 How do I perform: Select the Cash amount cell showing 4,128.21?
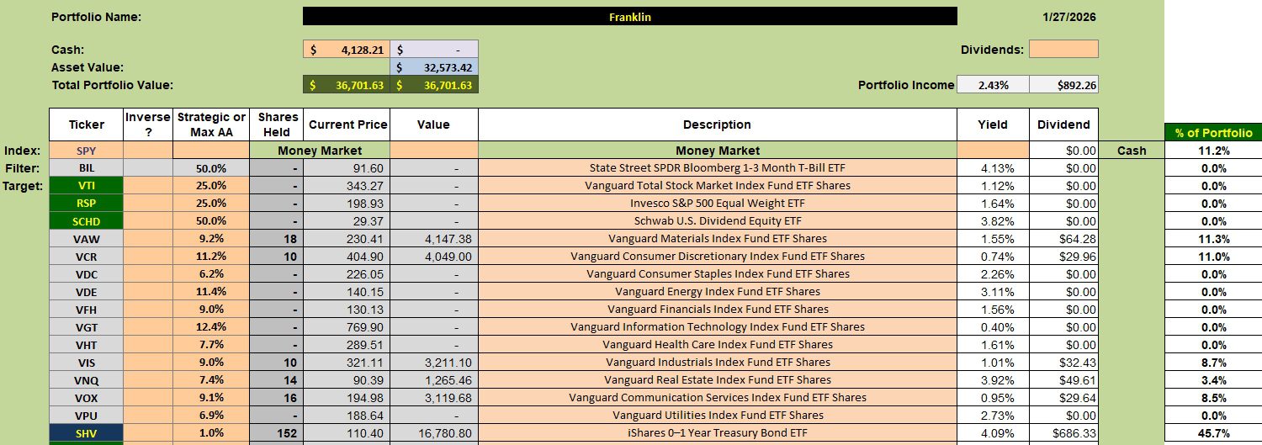(346, 50)
